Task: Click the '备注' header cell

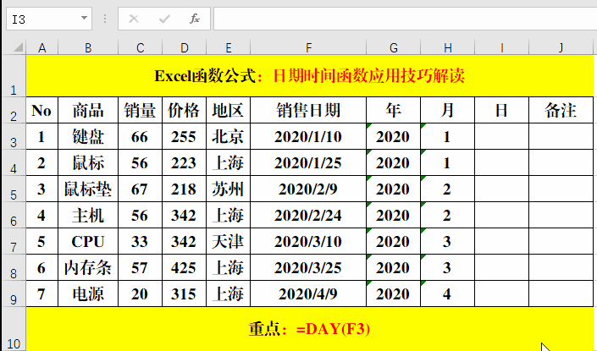Action: pos(561,110)
